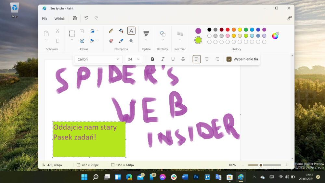The width and height of the screenshot is (325, 183).
Task: Click the Size (Rozmiar) icon
Action: pos(180,33)
